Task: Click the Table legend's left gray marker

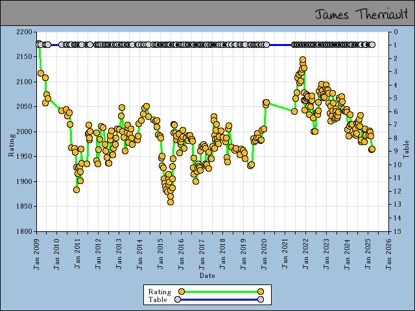Action: pyautogui.click(x=178, y=299)
